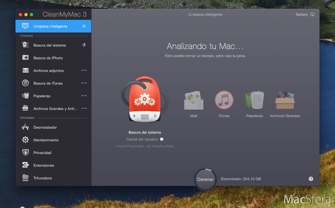335x208 pixels.
Task: Click the Archivos Grandes label in main panel
Action: tap(285, 116)
